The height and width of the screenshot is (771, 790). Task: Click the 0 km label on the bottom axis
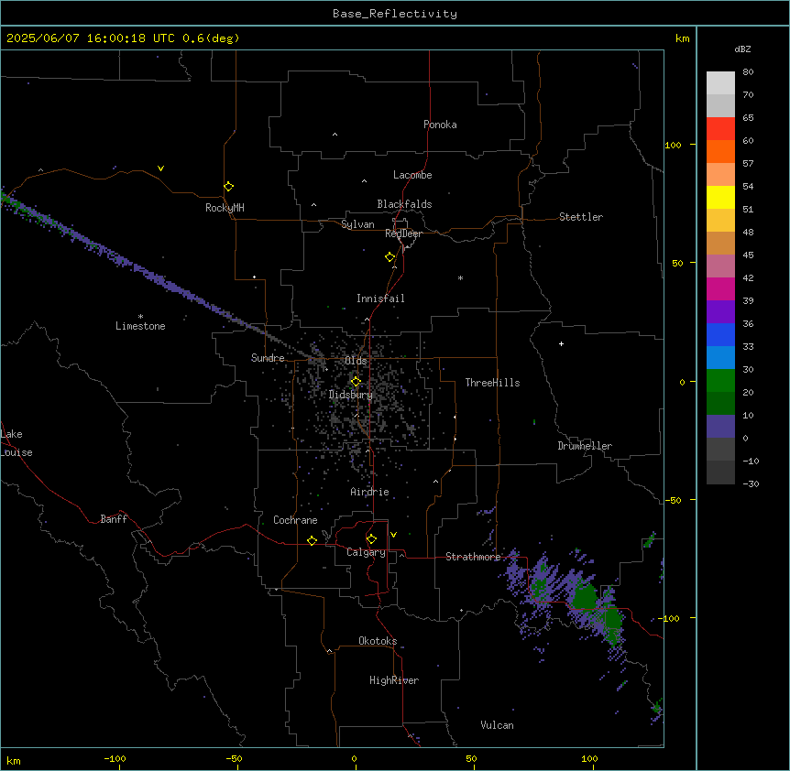click(354, 758)
